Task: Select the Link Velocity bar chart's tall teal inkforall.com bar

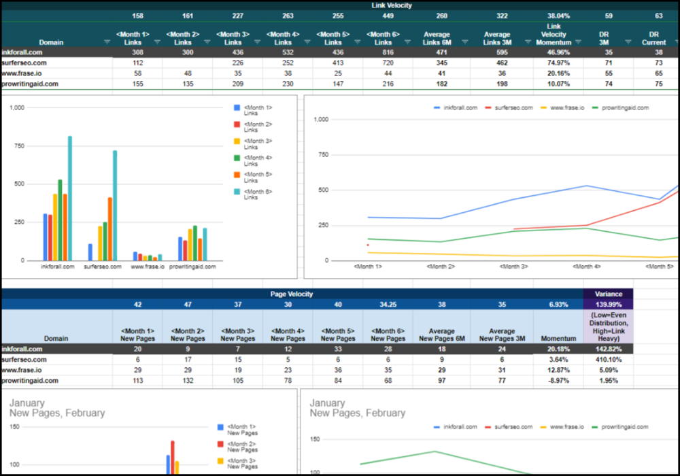Action: pyautogui.click(x=70, y=199)
